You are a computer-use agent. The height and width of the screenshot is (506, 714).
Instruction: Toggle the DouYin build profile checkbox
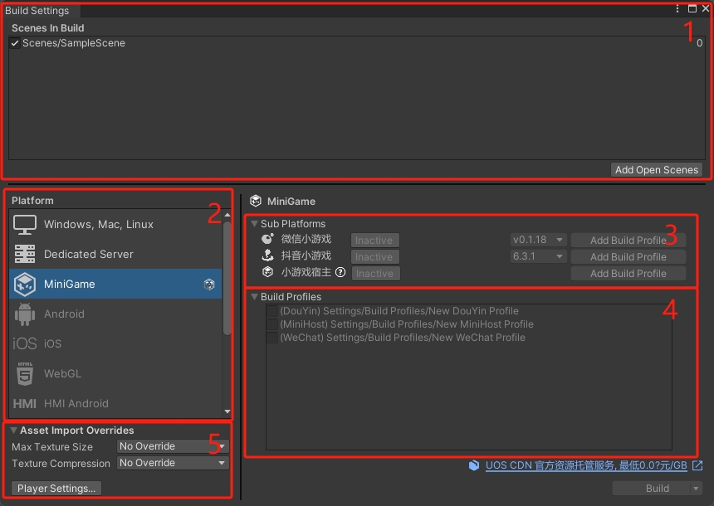pos(271,311)
